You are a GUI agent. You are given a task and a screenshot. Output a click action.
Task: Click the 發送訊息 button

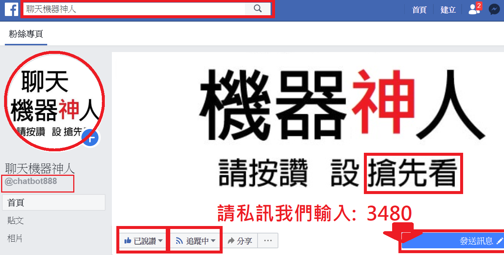point(453,241)
